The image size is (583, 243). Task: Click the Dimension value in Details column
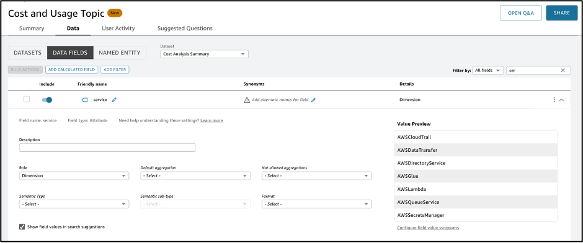click(x=410, y=100)
